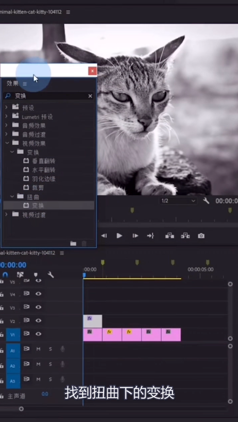Image resolution: width=238 pixels, height=422 pixels.
Task: Open the 1/2 playback resolution dropdown
Action: (x=178, y=201)
